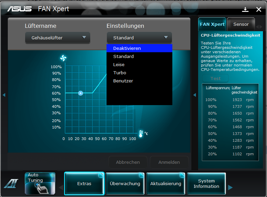Click the Lüfterspannung column header
The width and height of the screenshot is (267, 197).
217,88
